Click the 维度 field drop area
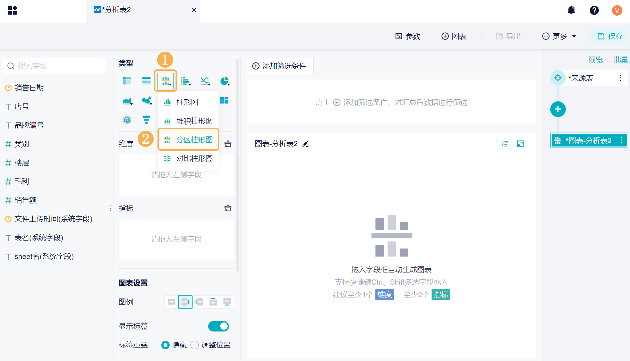 point(176,175)
